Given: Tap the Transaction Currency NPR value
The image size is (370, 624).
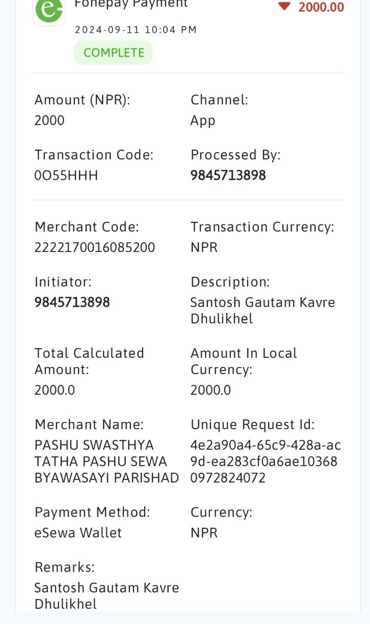Looking at the screenshot, I should (x=204, y=248).
